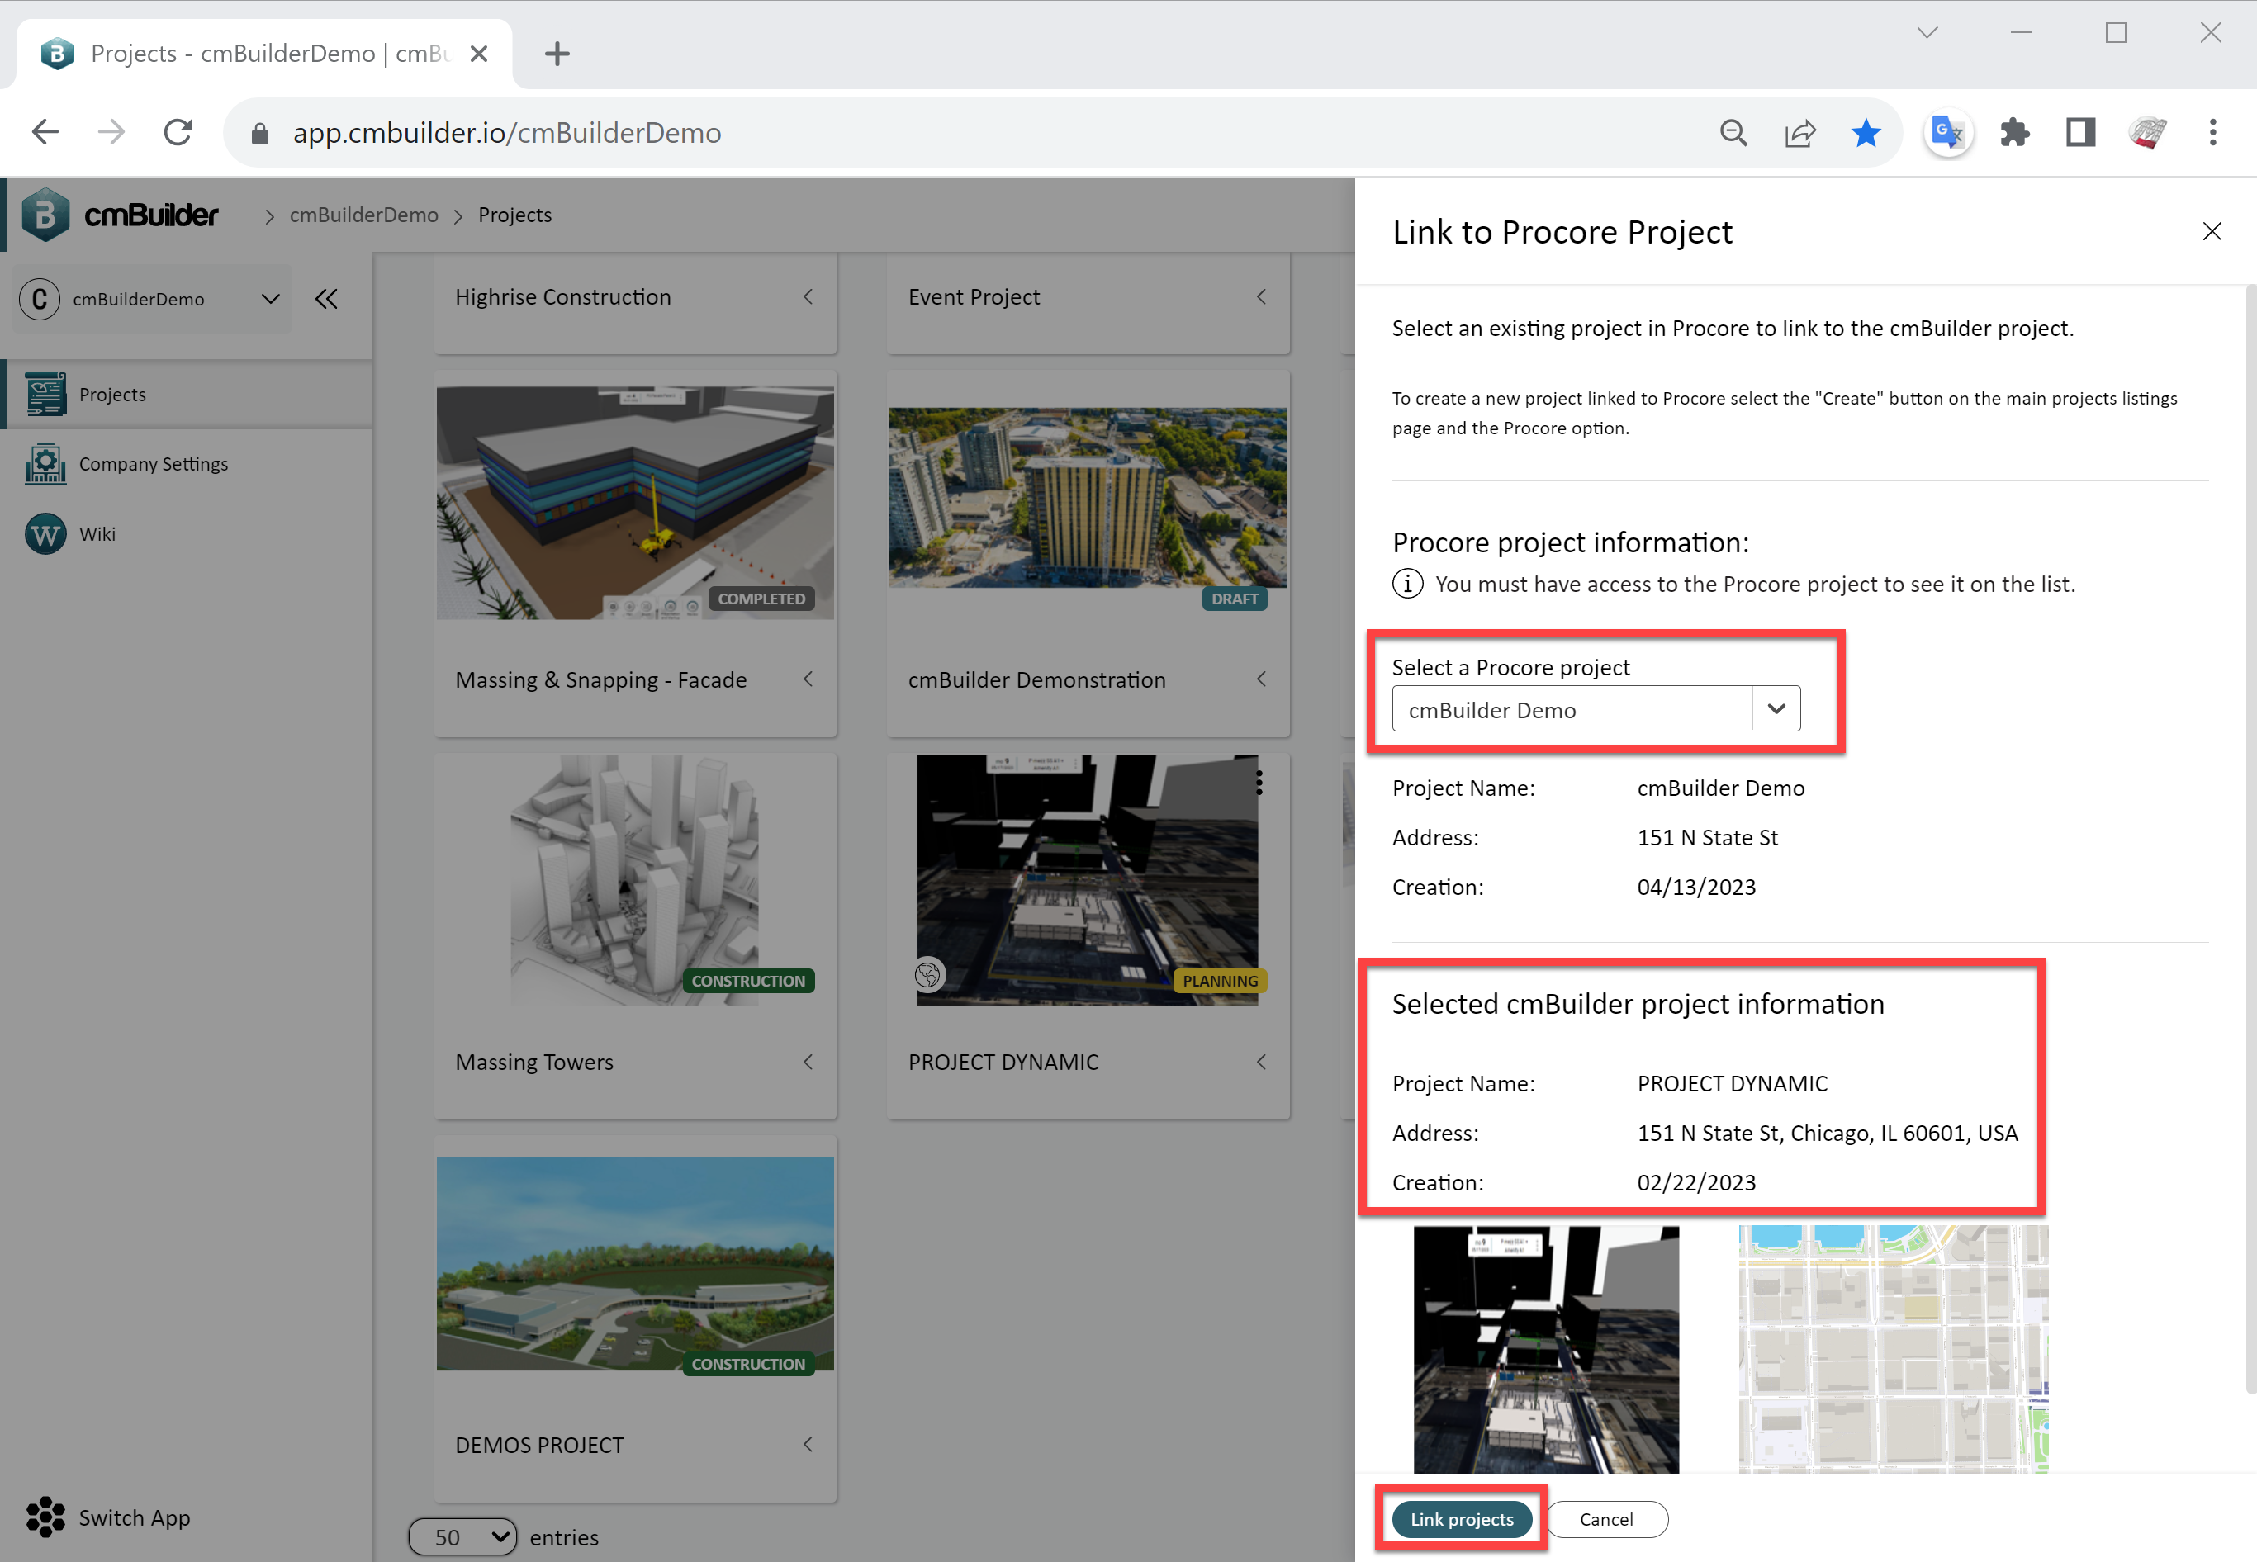2257x1562 pixels.
Task: Click globe icon on PROJECT DYNAMIC card
Action: click(x=928, y=974)
